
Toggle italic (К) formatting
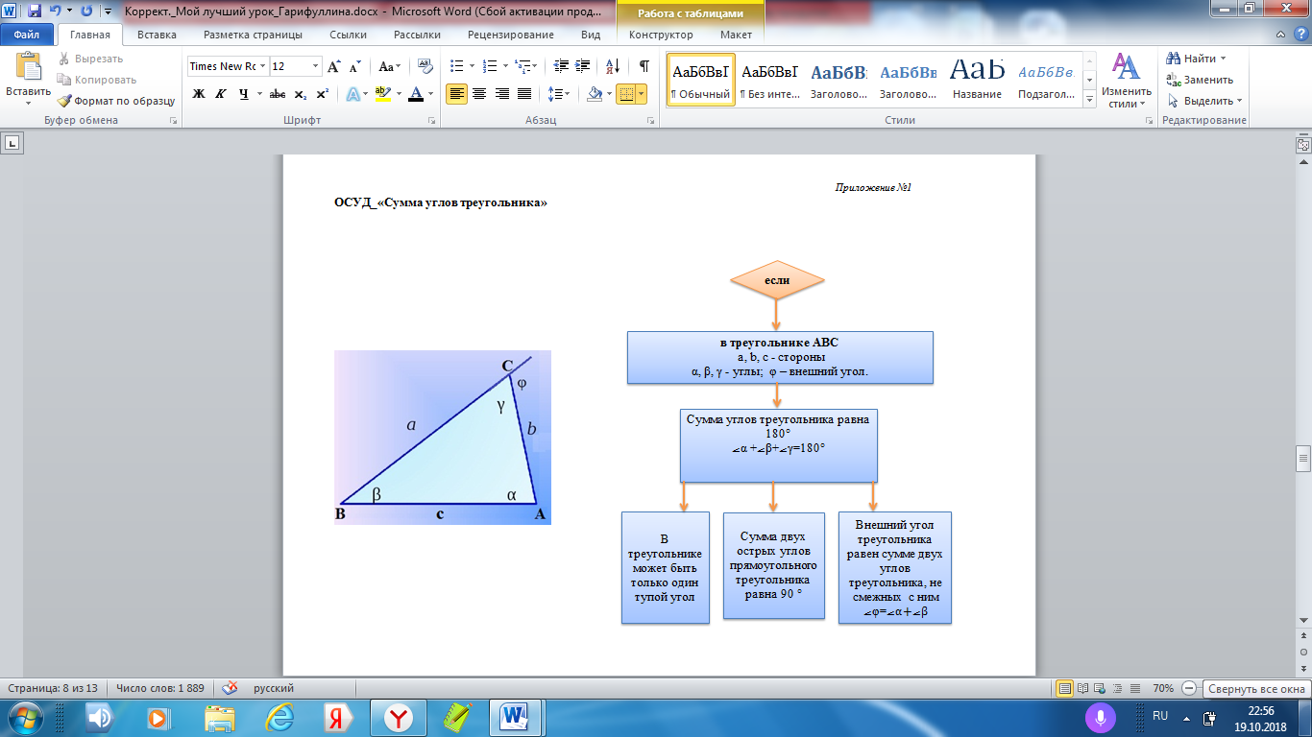click(x=221, y=94)
